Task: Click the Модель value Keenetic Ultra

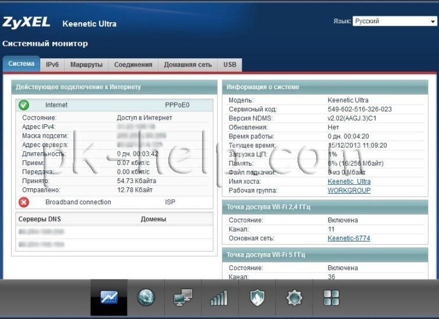Action: [x=348, y=100]
